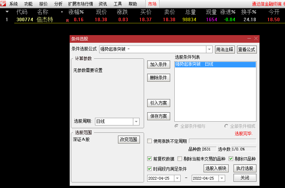285x188 pixels.
Task: Click the 涨跌 column header
Action: pos(122,12)
